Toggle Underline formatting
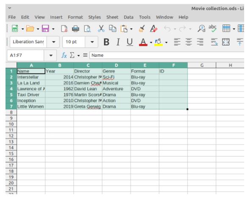Viewport: 248px width, 198px height. tap(130, 42)
